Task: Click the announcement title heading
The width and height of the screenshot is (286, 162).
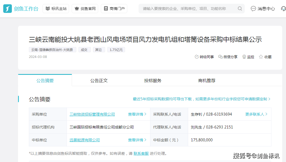Action: (x=145, y=39)
